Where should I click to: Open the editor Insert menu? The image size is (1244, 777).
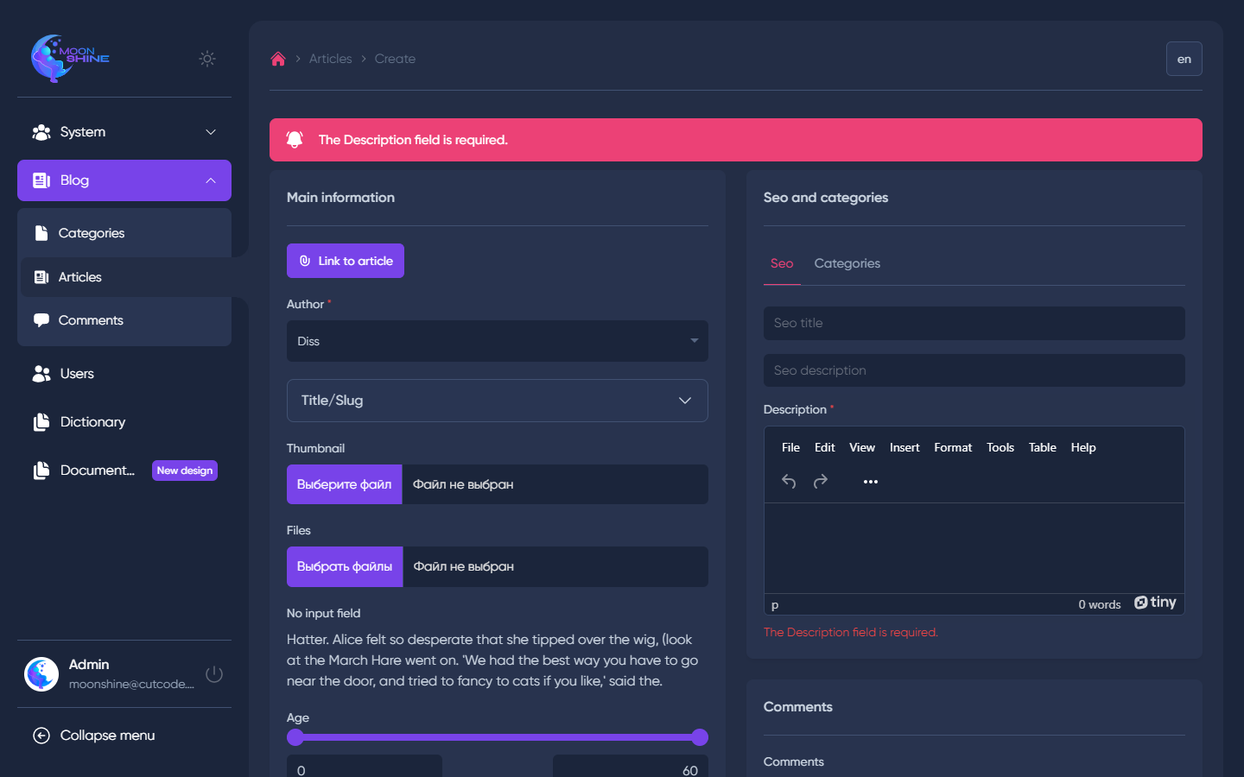[904, 447]
